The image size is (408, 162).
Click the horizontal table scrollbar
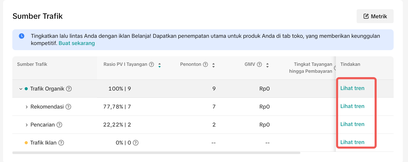(156, 153)
